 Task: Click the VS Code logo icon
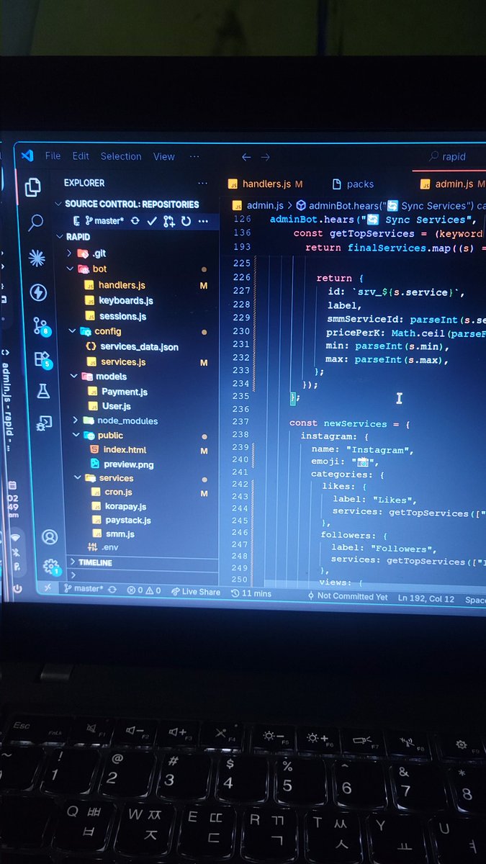point(27,156)
